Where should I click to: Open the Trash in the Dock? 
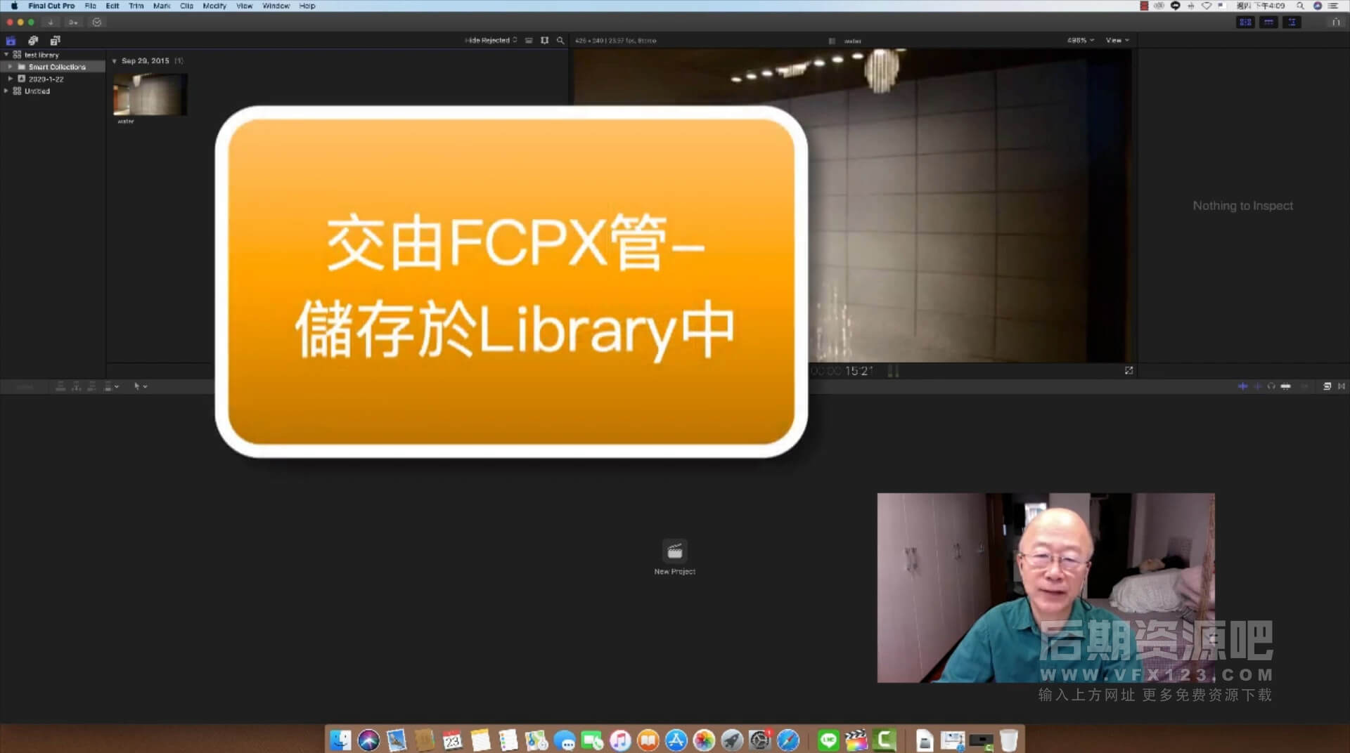[1008, 740]
